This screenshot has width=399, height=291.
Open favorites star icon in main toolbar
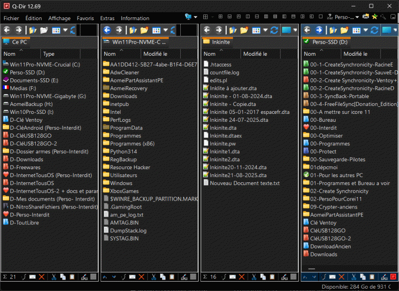375,17
